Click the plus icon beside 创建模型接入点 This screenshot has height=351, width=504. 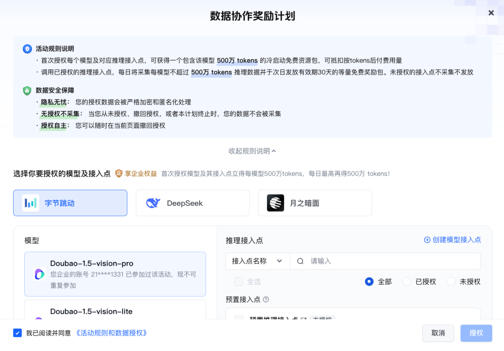pos(427,240)
